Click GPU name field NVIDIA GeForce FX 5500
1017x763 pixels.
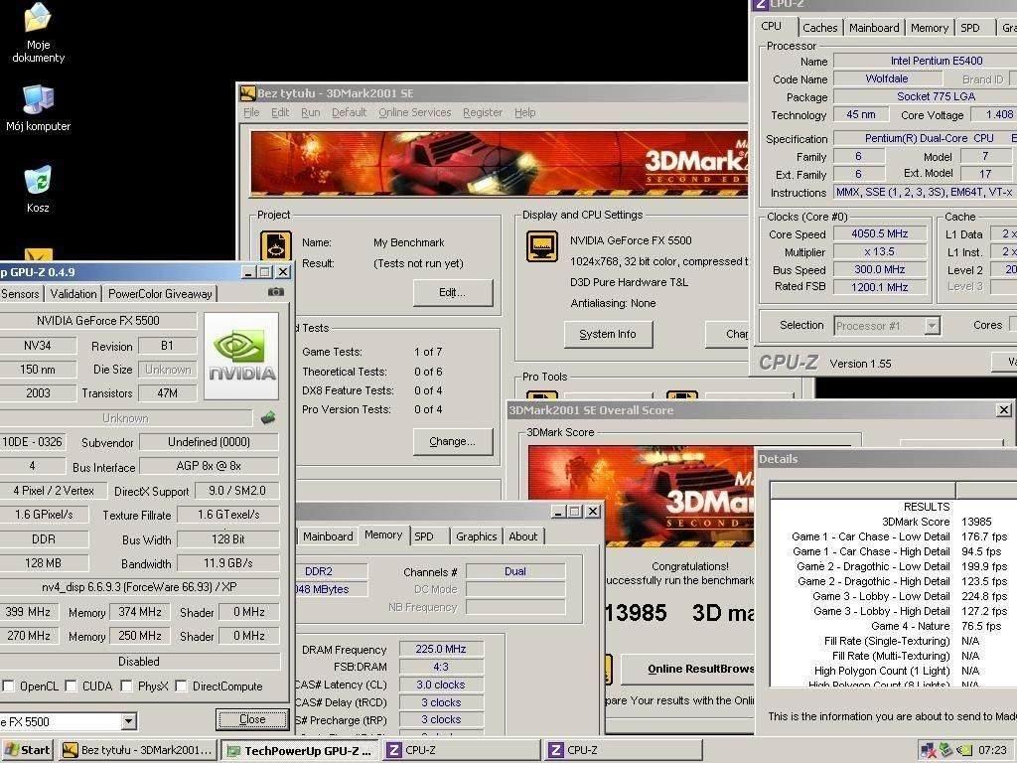(98, 321)
